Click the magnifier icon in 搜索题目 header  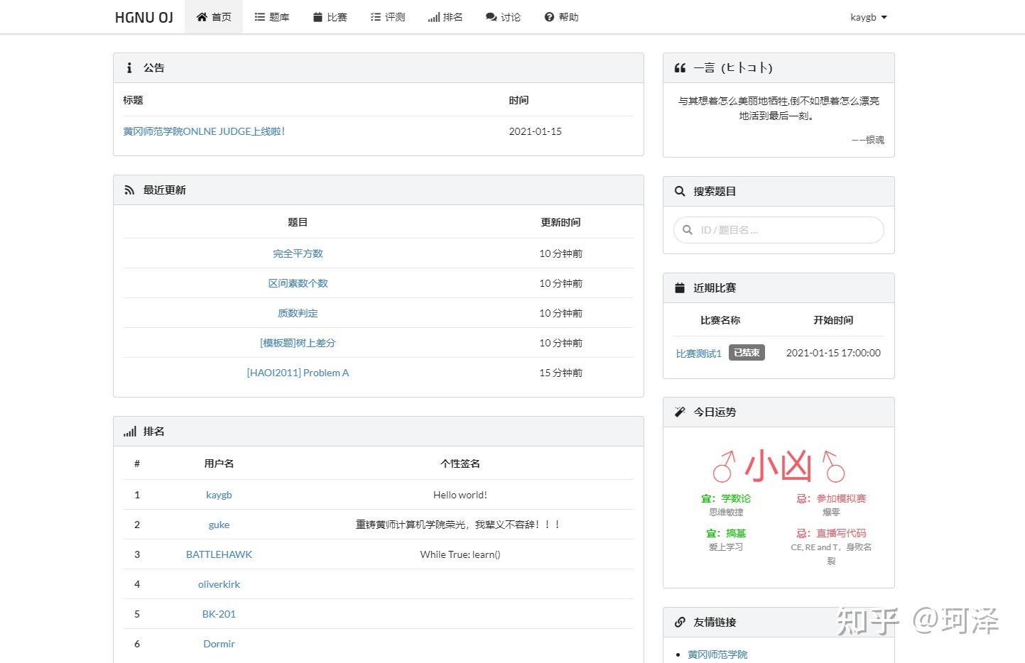pyautogui.click(x=680, y=190)
